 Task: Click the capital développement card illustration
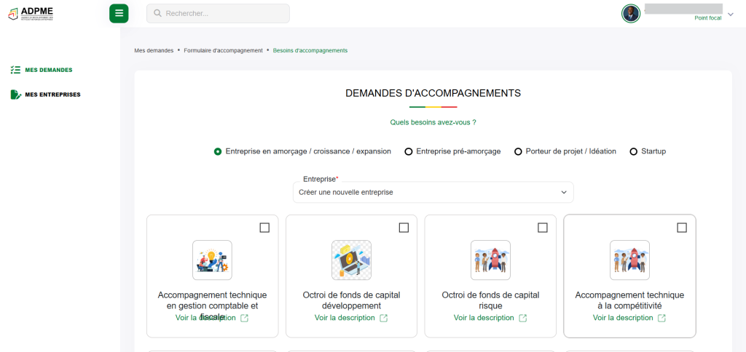(x=351, y=260)
